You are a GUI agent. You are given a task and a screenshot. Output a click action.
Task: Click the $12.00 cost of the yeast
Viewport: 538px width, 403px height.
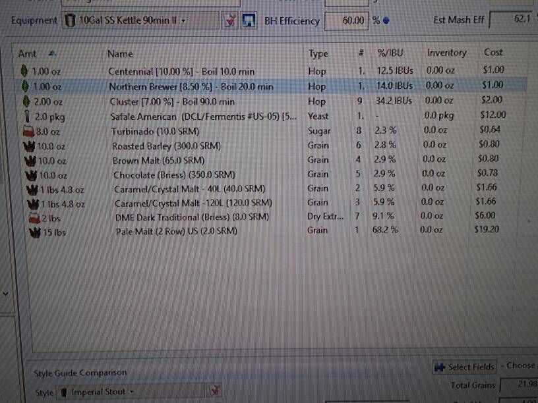(493, 115)
